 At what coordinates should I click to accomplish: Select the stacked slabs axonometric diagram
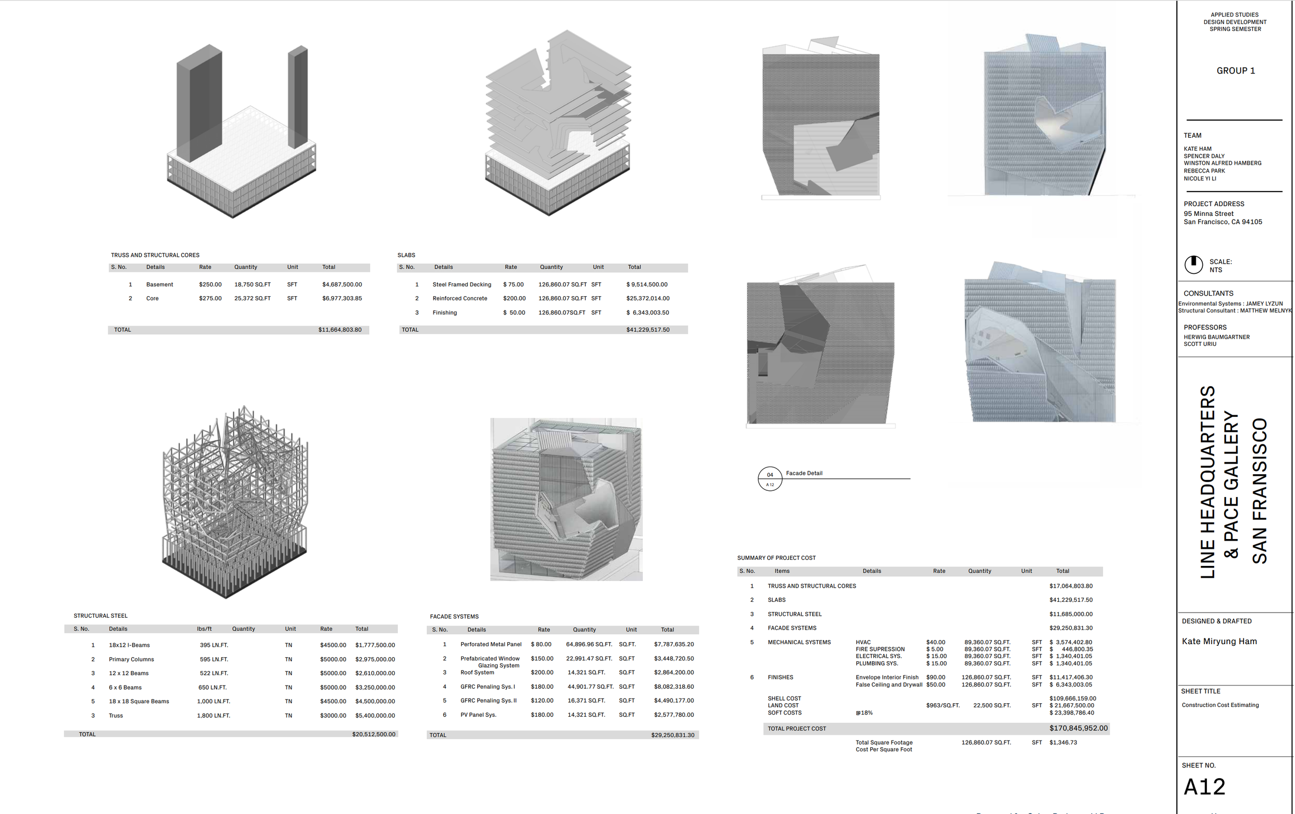558,124
